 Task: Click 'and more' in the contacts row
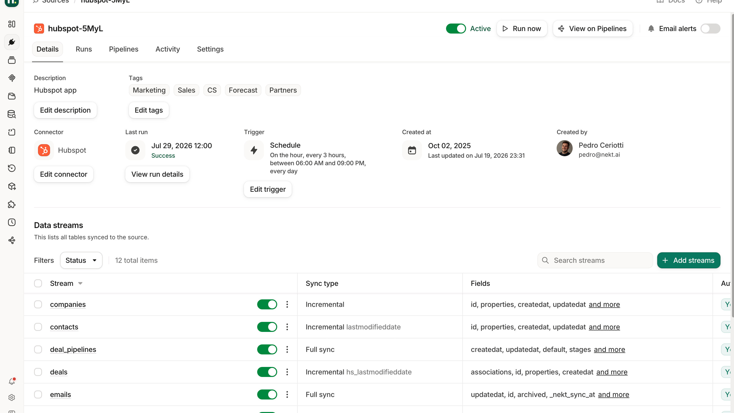604,327
